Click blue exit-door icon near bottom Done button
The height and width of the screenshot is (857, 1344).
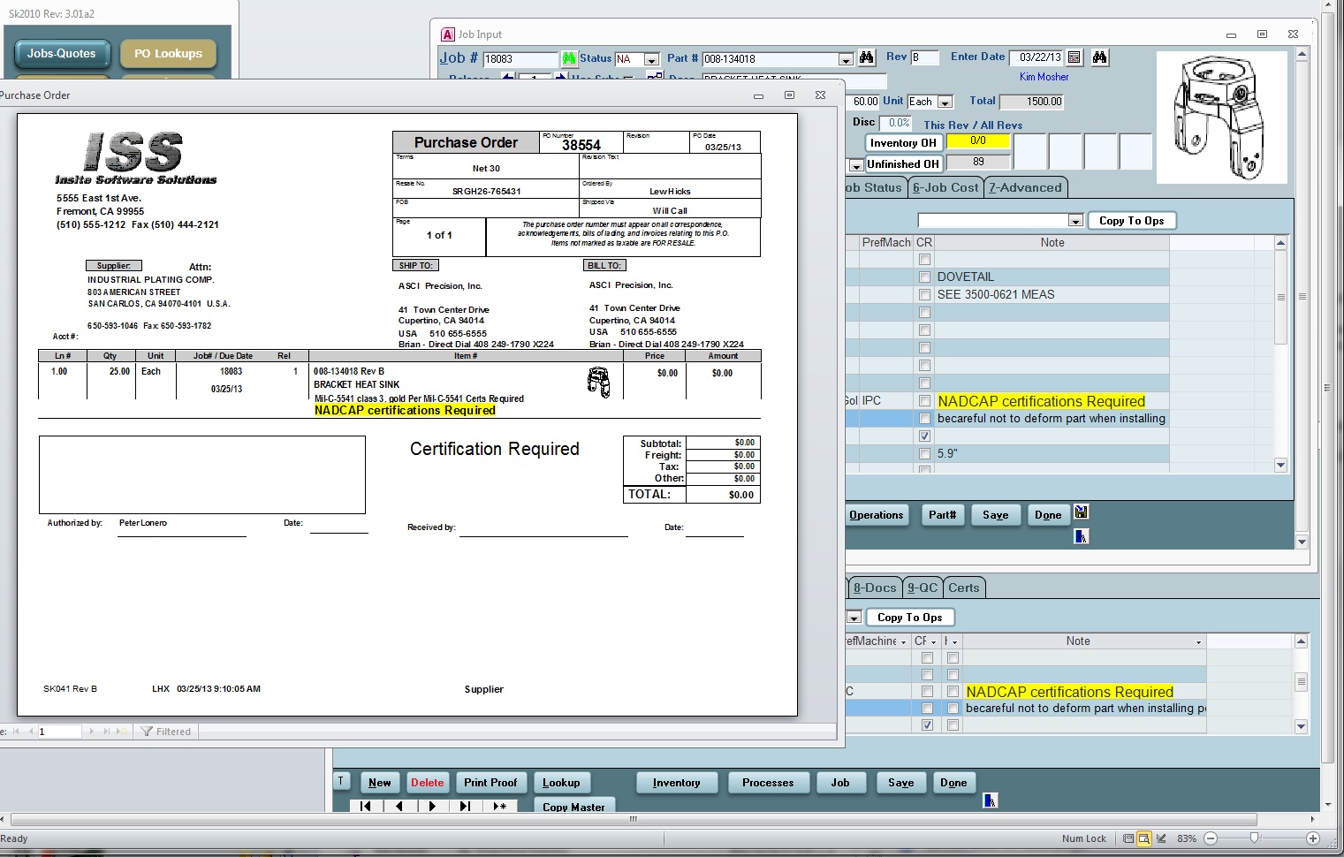tap(990, 800)
